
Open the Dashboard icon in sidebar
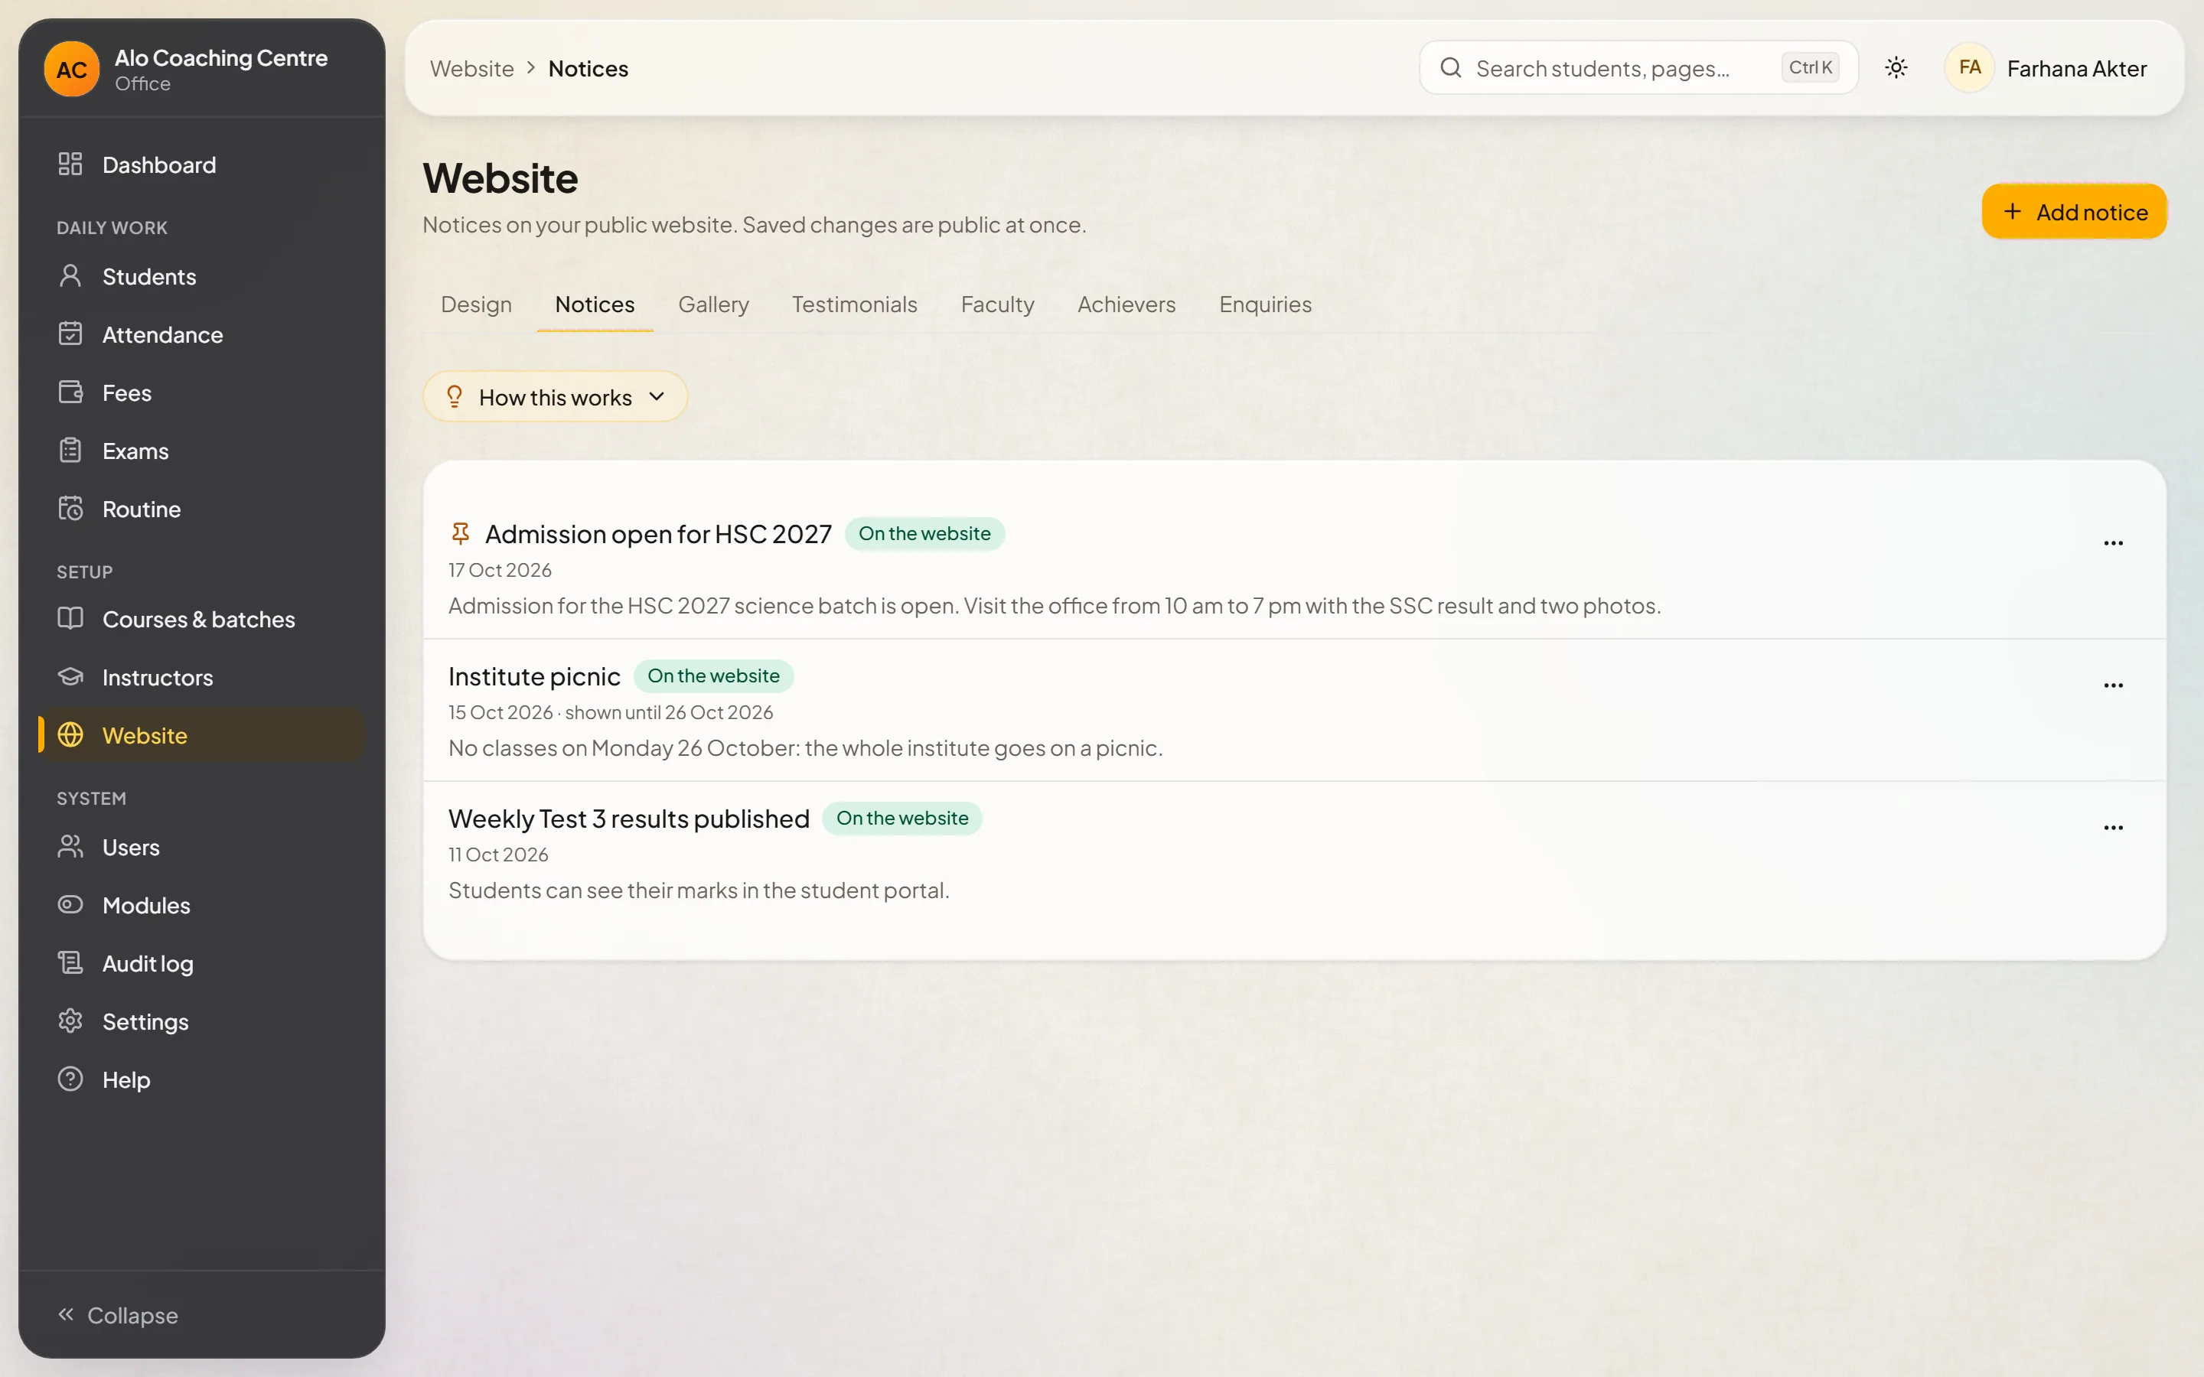point(70,164)
